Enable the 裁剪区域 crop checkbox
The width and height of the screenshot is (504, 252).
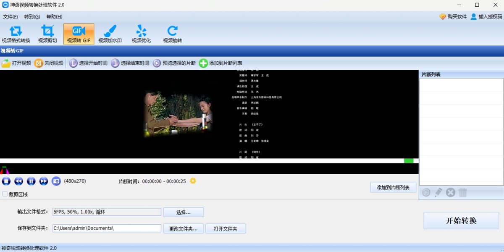pyautogui.click(x=5, y=194)
